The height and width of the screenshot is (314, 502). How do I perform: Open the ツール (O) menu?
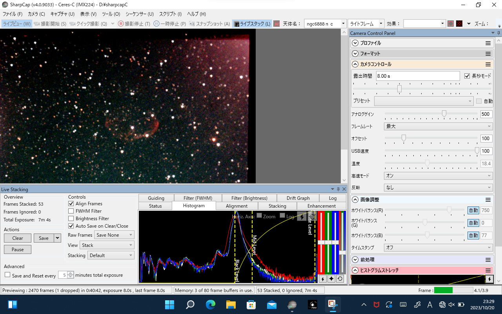111,14
